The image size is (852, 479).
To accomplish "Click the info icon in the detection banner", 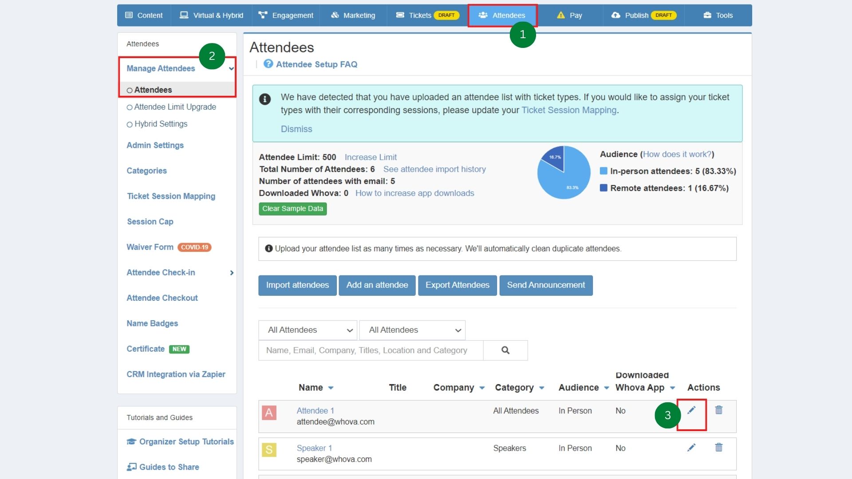I will point(265,99).
